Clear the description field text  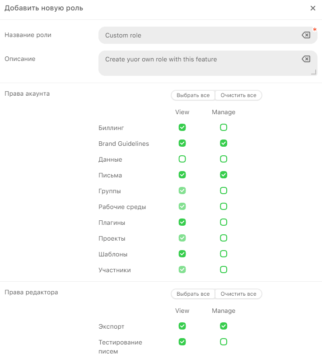306,59
